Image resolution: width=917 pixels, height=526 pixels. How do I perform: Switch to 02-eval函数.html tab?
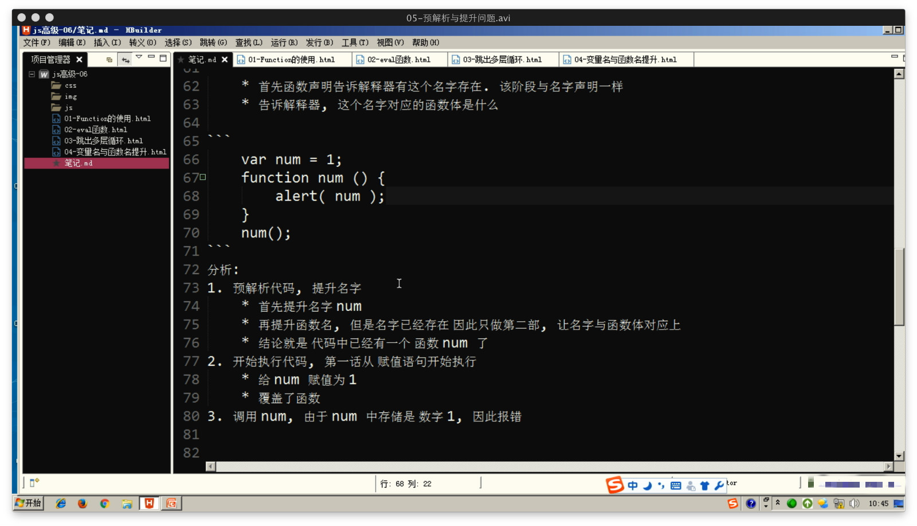398,59
